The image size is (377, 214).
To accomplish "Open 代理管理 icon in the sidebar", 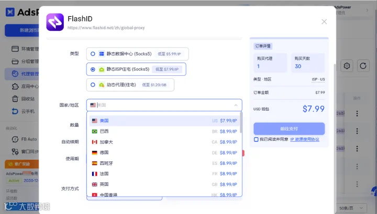I will pos(15,74).
